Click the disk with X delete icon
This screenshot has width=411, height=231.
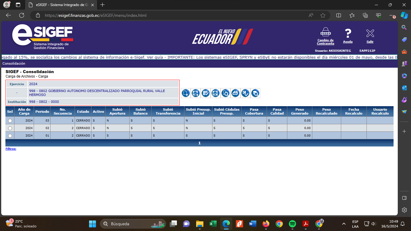pyautogui.click(x=215, y=93)
